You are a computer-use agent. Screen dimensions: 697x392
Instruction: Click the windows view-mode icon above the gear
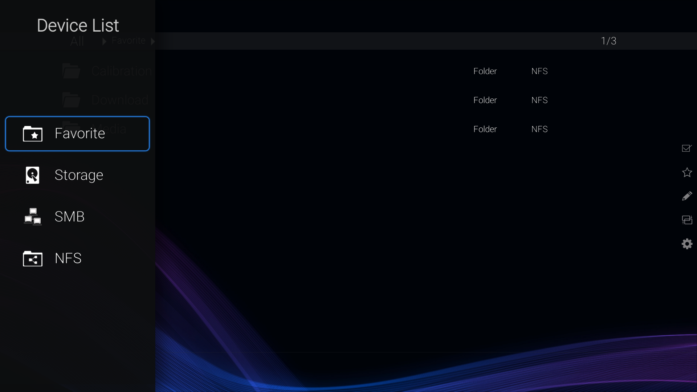(x=687, y=220)
